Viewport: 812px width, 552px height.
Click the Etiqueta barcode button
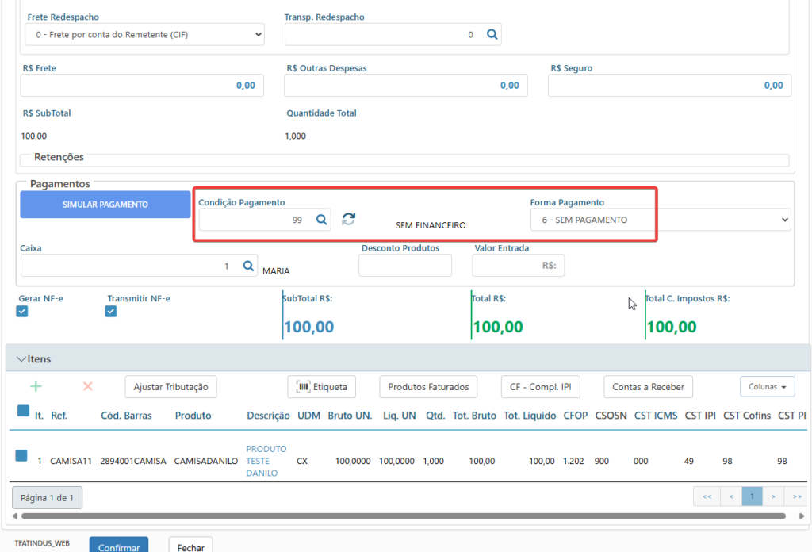pyautogui.click(x=322, y=387)
